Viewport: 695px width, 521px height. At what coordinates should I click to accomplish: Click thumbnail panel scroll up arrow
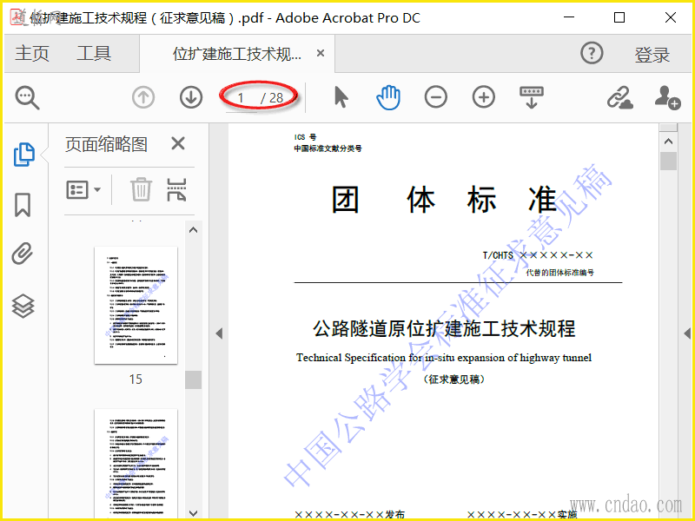193,230
